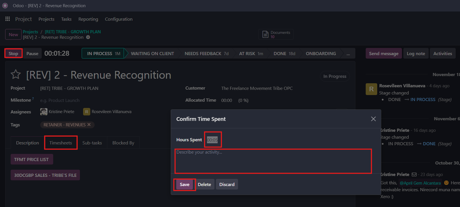The image size is (460, 207).
Task: Set stage to WAITING ON CLIENT
Action: click(x=152, y=54)
